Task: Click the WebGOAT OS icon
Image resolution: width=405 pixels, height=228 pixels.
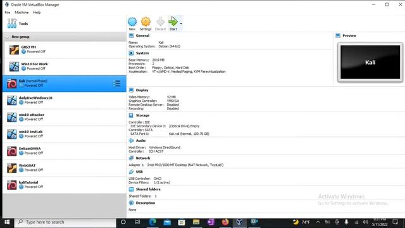Action: pyautogui.click(x=11, y=168)
